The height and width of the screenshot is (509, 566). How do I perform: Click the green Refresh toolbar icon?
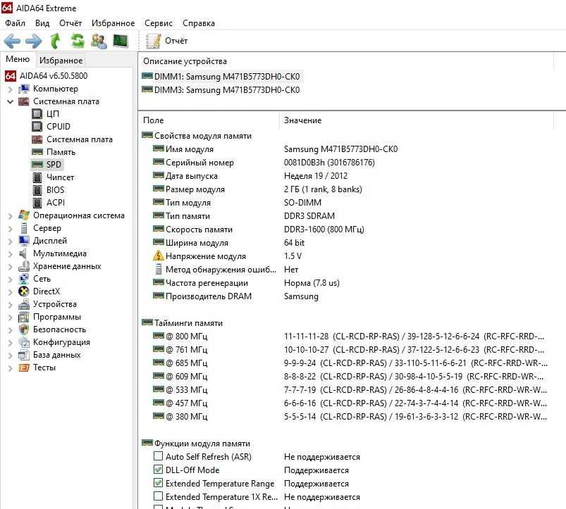click(78, 41)
